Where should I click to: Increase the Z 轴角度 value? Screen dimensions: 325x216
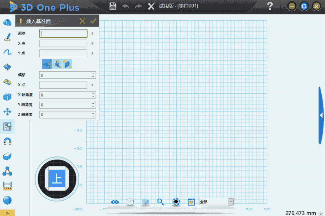(93, 113)
